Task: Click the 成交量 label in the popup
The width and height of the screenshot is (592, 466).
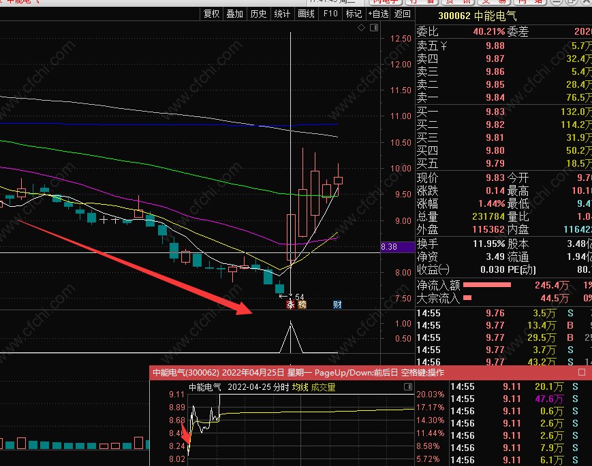Action: tap(323, 387)
